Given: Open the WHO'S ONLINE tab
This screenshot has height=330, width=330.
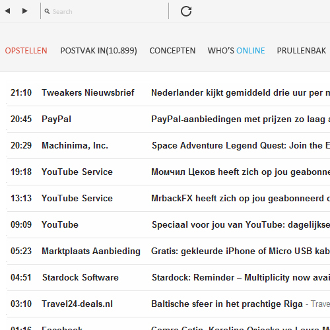Looking at the screenshot, I should [x=236, y=51].
